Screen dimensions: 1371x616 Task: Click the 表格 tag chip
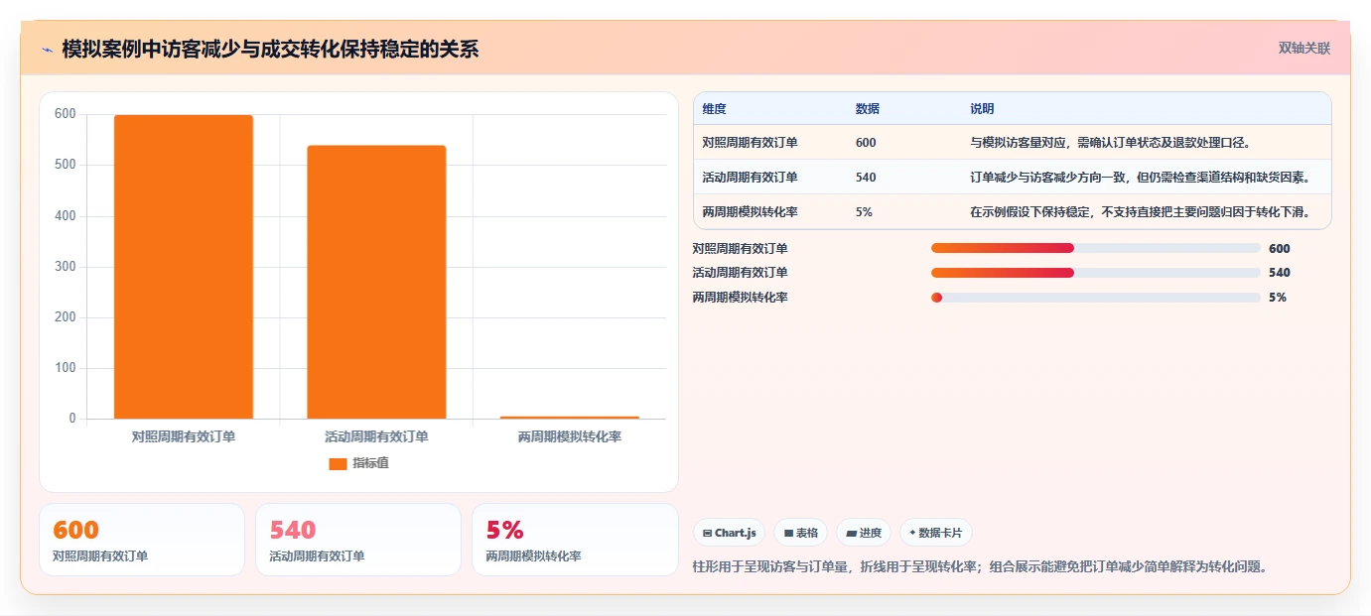[800, 533]
